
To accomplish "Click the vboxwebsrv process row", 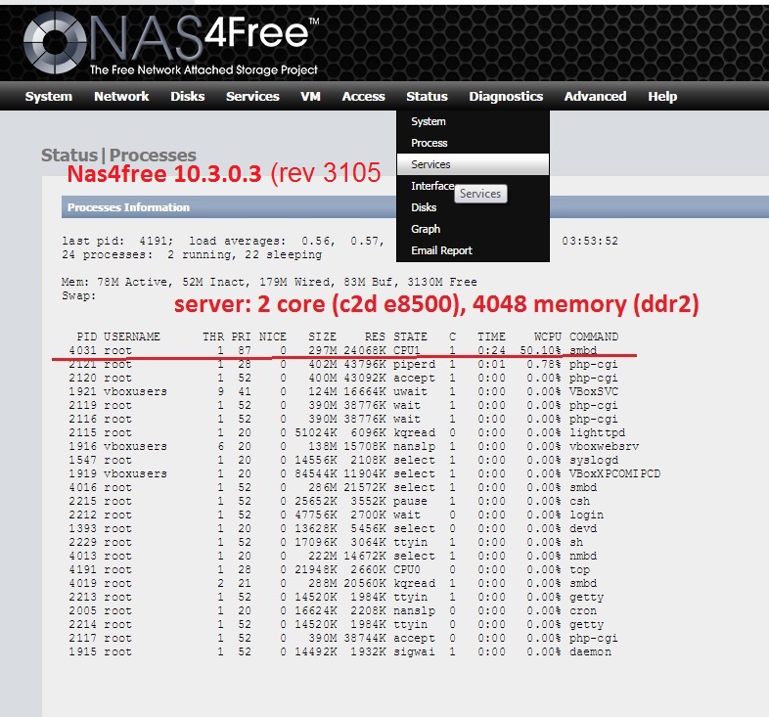I will [x=353, y=446].
